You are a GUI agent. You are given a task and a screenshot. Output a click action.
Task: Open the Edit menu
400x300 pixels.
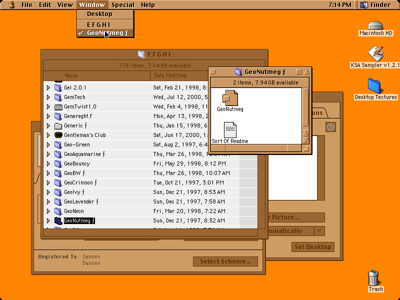[x=45, y=5]
